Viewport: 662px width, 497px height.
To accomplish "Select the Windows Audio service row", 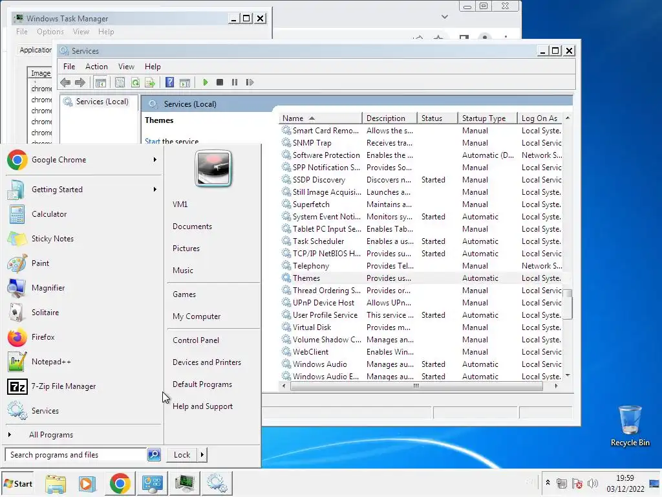I will point(421,364).
